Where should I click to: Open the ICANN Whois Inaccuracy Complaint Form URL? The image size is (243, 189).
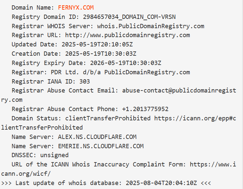click(x=216, y=164)
